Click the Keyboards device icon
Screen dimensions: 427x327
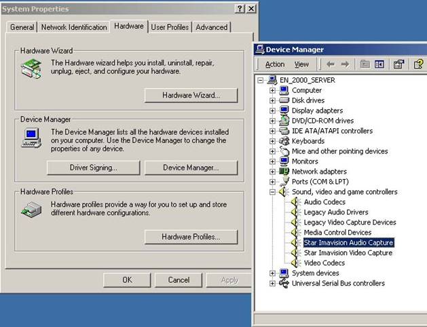284,141
